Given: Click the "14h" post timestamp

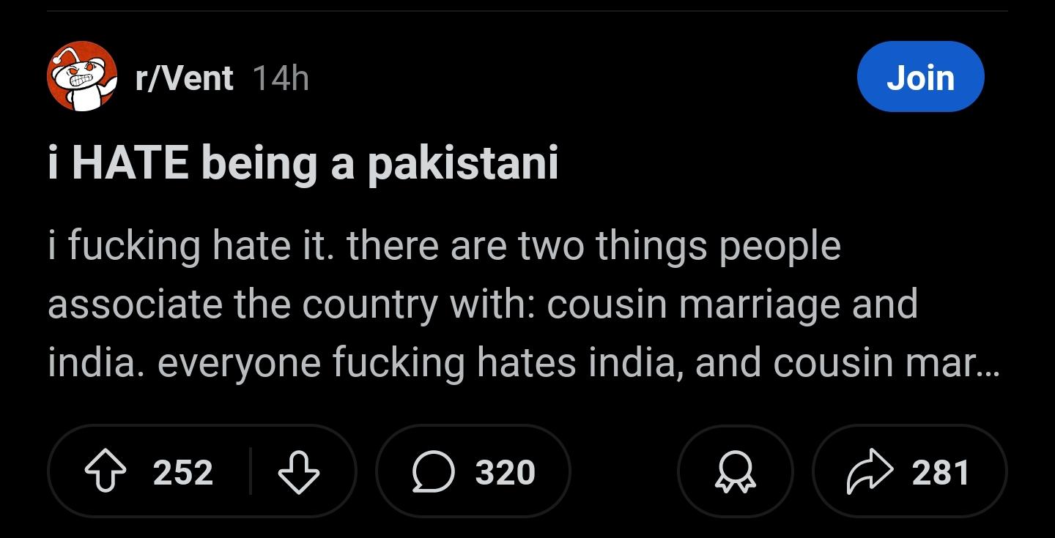Looking at the screenshot, I should click(281, 78).
